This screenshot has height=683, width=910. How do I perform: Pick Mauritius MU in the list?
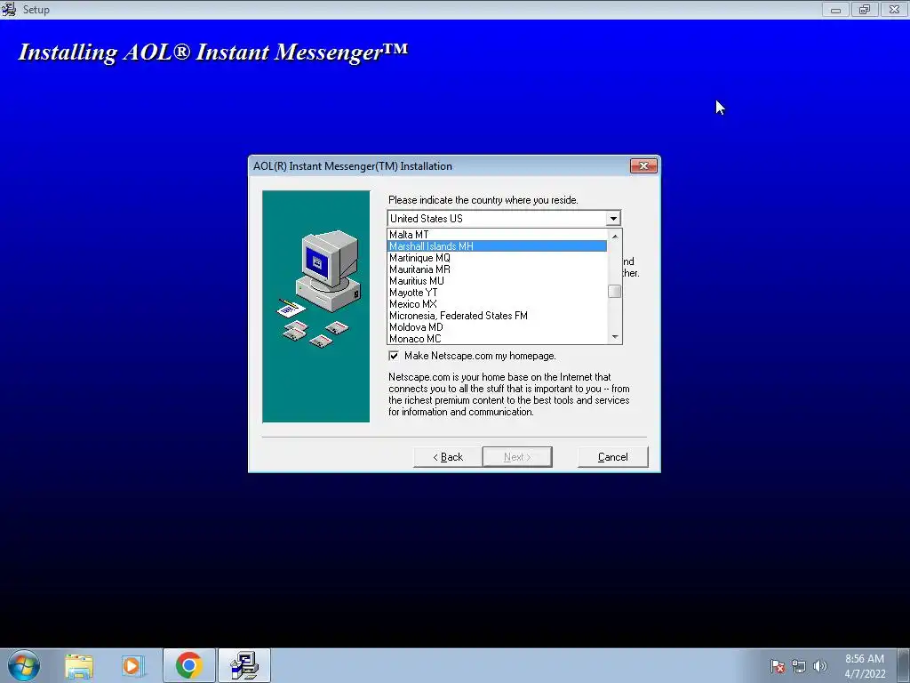tap(498, 281)
